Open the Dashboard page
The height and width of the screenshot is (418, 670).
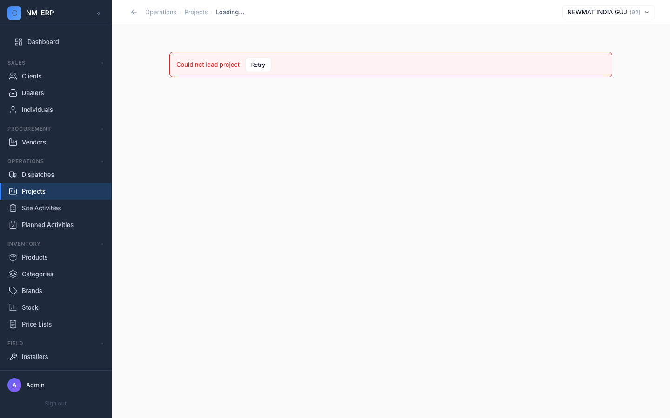[56, 42]
